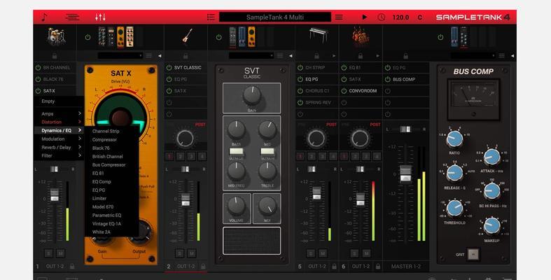
Task: Open the music note instrument browser icon
Action: tap(44, 17)
